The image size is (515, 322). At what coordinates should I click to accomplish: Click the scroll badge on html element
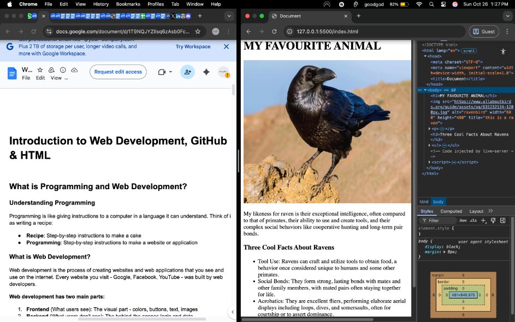point(469,51)
